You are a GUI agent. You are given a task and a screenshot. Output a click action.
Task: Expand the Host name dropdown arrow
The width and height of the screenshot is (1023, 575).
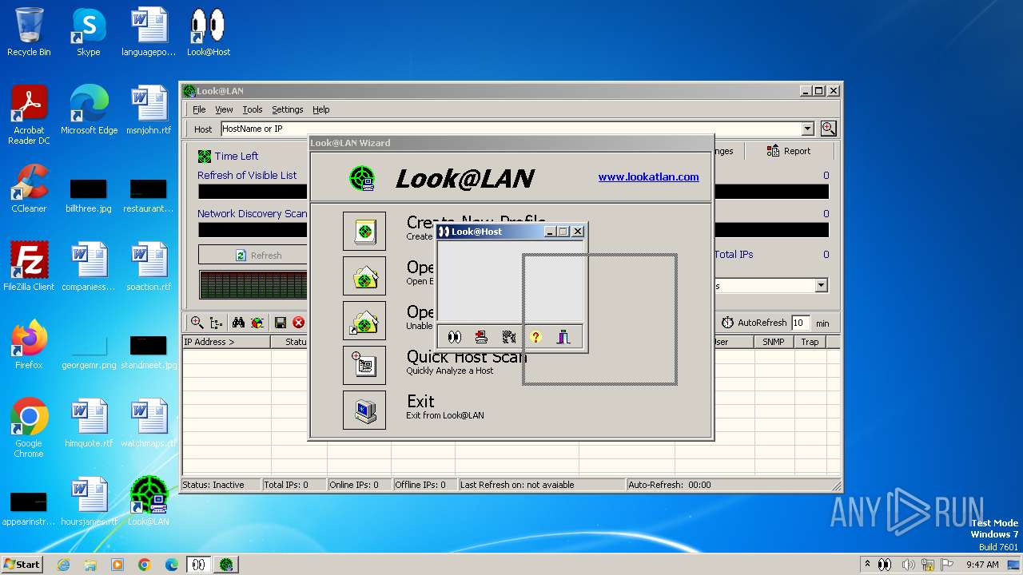click(x=807, y=129)
